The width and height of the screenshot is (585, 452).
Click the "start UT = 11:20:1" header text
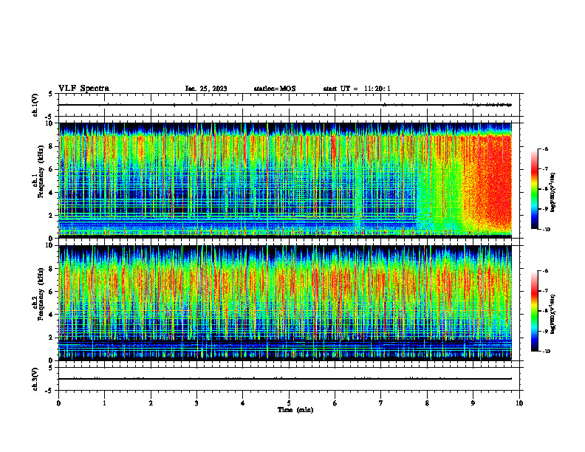click(357, 89)
